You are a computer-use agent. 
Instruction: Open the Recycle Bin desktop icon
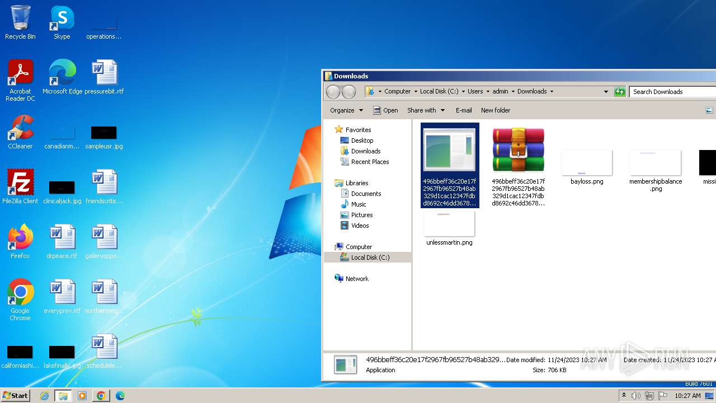coord(20,22)
